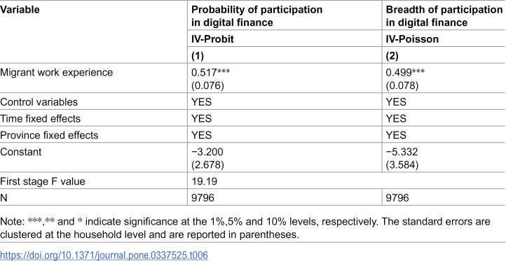Click column number (2) cell
This screenshot has height=261, width=506.
tap(392, 56)
